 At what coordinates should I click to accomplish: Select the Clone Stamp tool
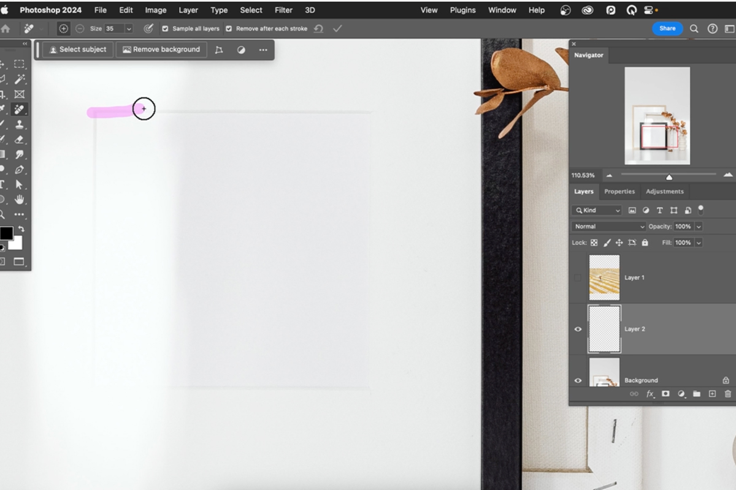pyautogui.click(x=20, y=124)
